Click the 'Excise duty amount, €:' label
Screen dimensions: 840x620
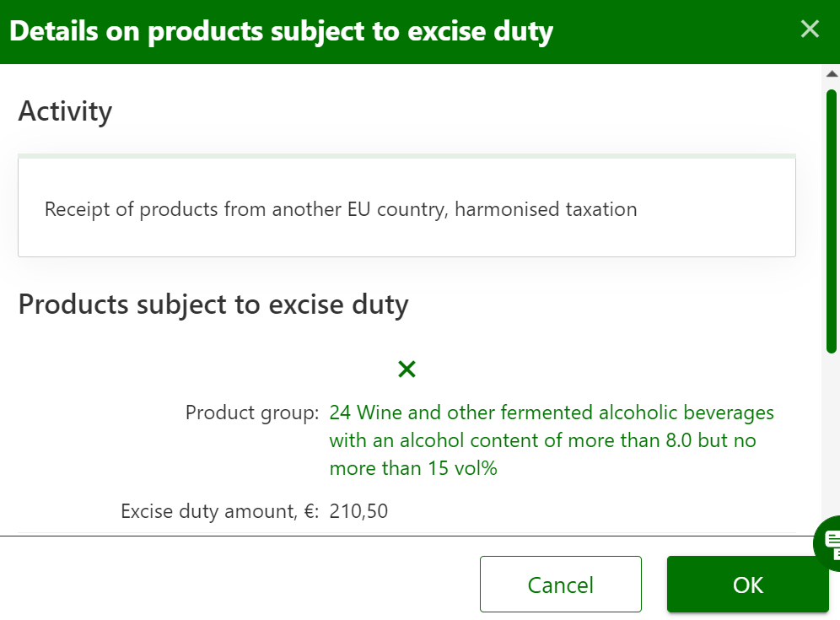(x=219, y=510)
